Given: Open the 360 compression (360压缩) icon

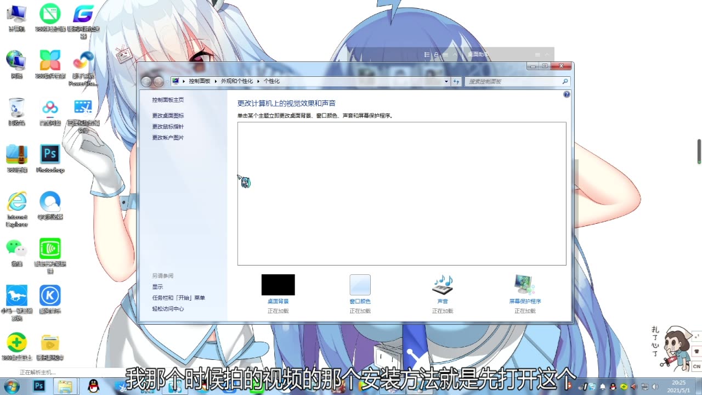Looking at the screenshot, I should pyautogui.click(x=16, y=158).
